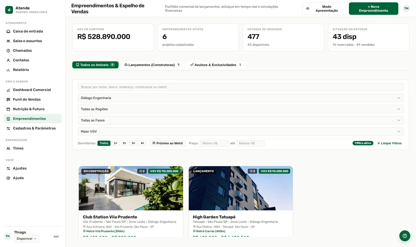Toggle the Próximo ao Metrô filter

tap(167, 143)
